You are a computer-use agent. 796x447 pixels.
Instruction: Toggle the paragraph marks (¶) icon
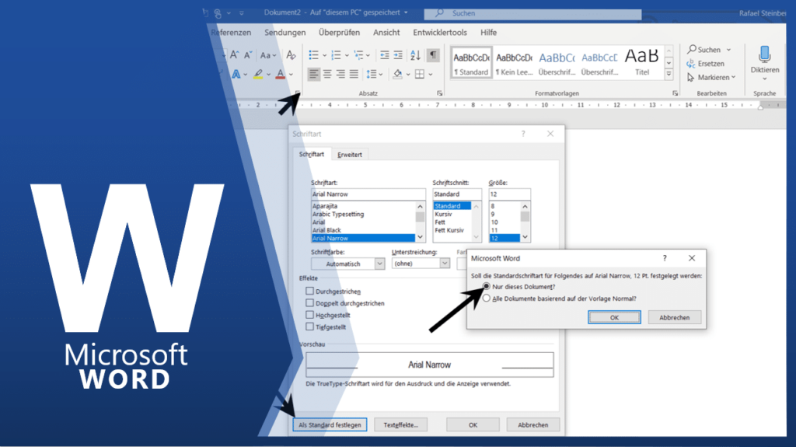[x=433, y=55]
